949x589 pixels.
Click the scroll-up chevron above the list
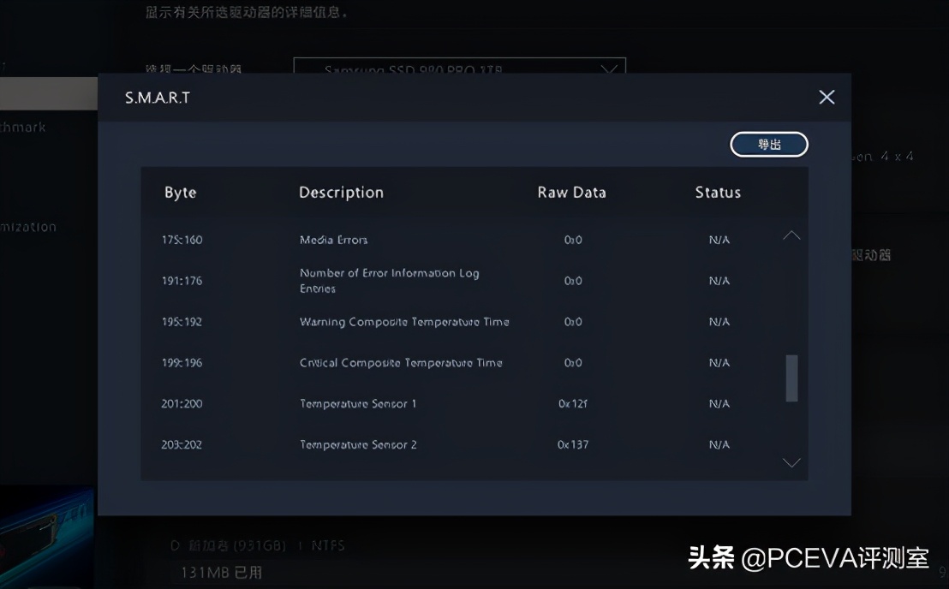[791, 235]
